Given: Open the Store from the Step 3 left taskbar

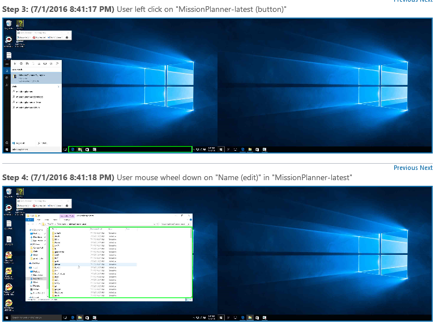Looking at the screenshot, I should [87, 150].
